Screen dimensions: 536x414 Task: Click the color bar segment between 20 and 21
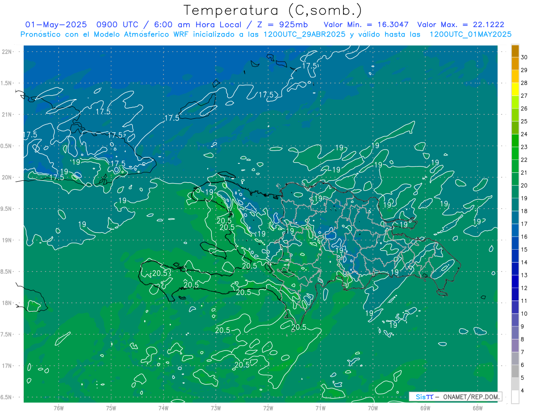(515, 179)
